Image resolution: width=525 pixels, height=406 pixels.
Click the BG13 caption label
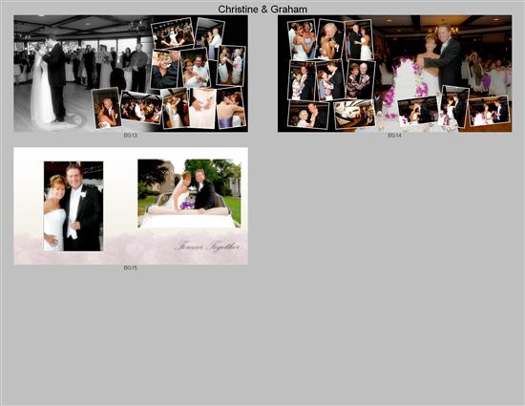coord(131,136)
